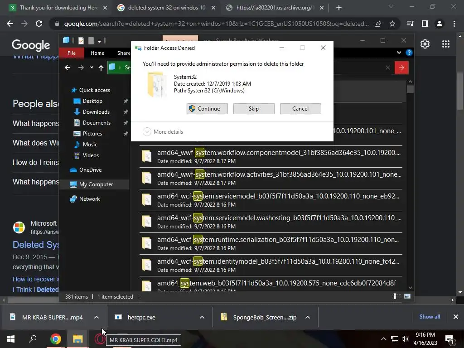Open a new Chrome tab
This screenshot has width=464, height=348.
[x=339, y=8]
